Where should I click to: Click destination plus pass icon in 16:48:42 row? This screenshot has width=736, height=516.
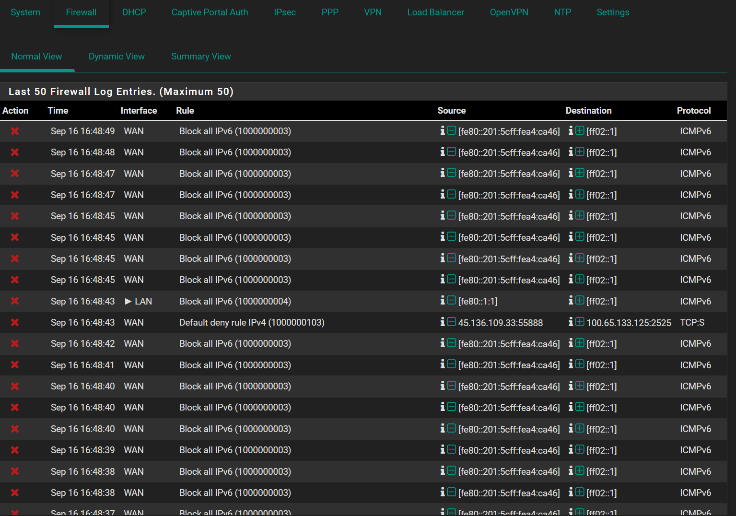580,343
